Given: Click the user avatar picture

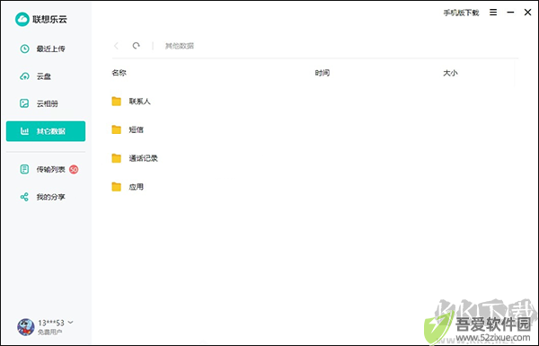Looking at the screenshot, I should click(26, 327).
